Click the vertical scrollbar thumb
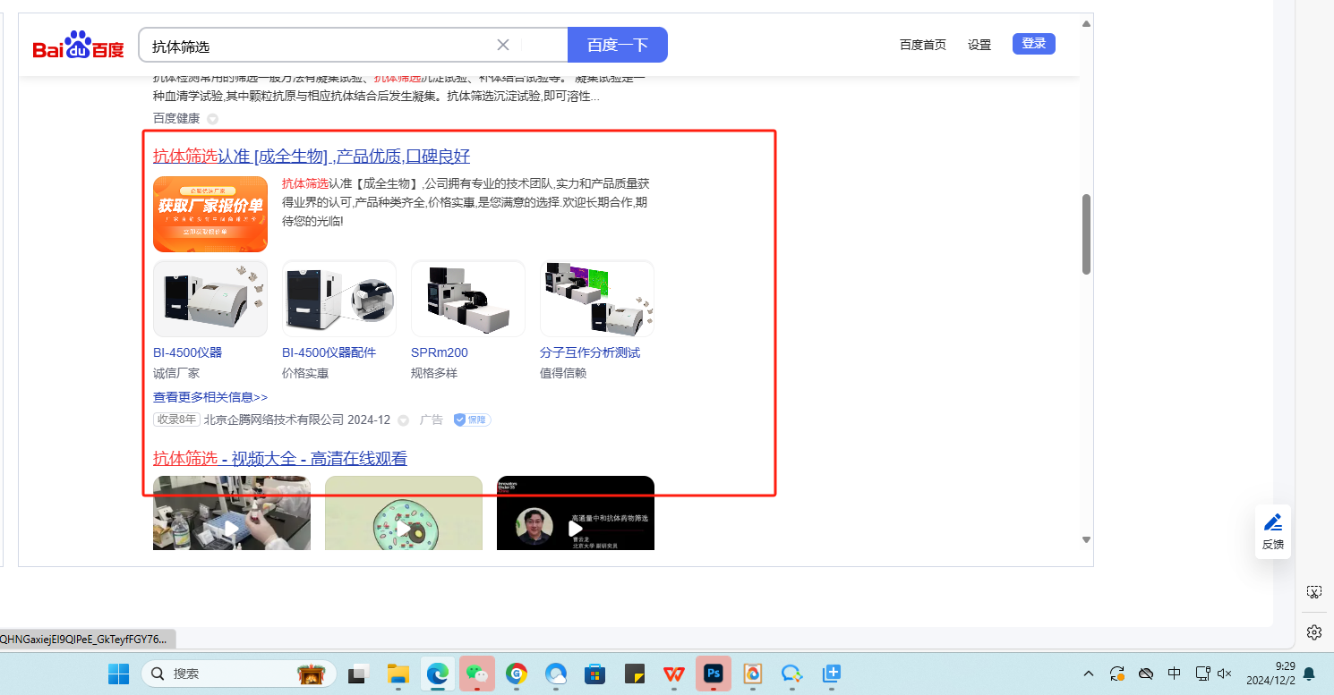 tap(1086, 233)
